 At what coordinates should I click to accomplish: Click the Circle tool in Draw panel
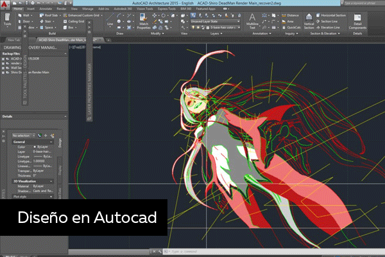tap(119, 22)
